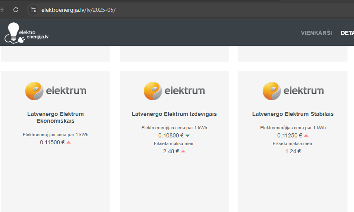Viewport: 354px width, 212px height.
Task: Reload the page with the browser refresh icon
Action: tap(16, 10)
